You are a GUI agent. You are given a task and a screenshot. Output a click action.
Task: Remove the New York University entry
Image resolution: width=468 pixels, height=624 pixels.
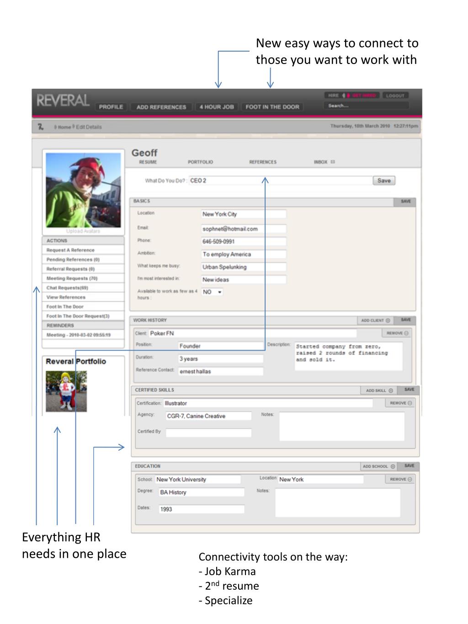tap(401, 480)
